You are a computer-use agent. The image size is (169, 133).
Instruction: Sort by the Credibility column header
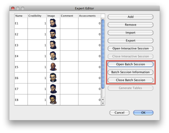(x=37, y=16)
